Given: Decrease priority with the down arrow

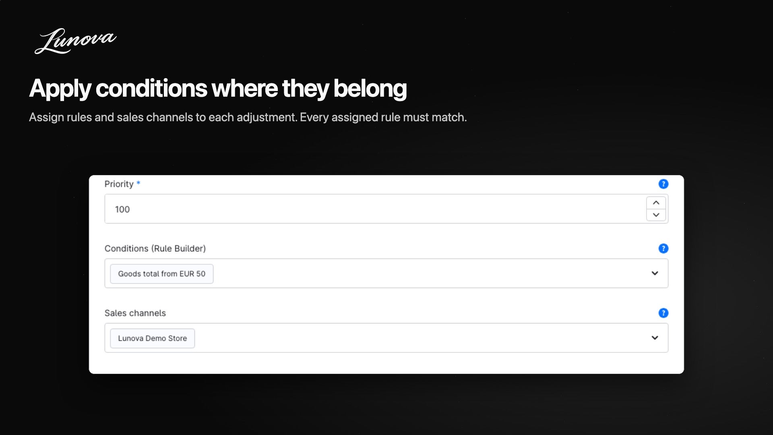Looking at the screenshot, I should coord(656,215).
